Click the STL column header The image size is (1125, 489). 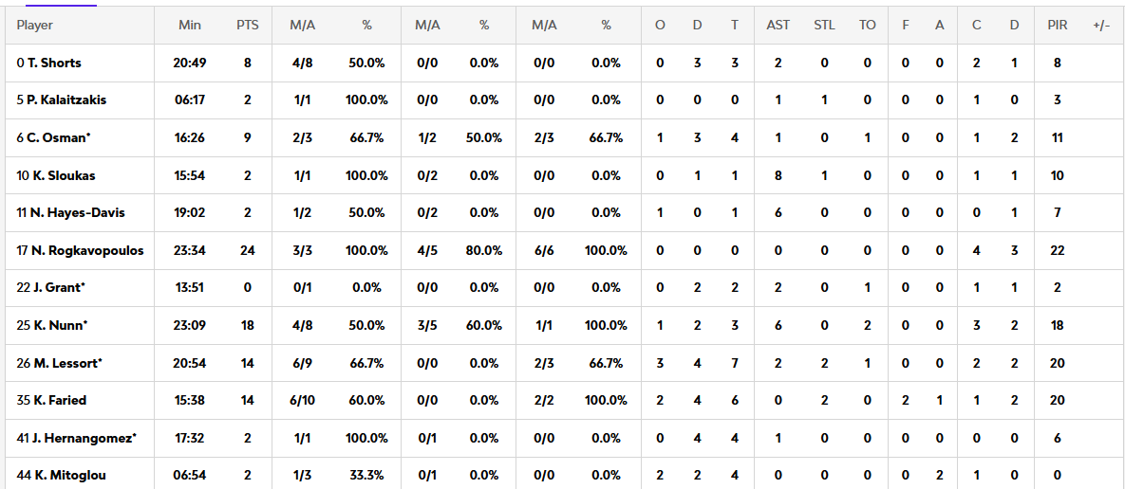pos(824,25)
